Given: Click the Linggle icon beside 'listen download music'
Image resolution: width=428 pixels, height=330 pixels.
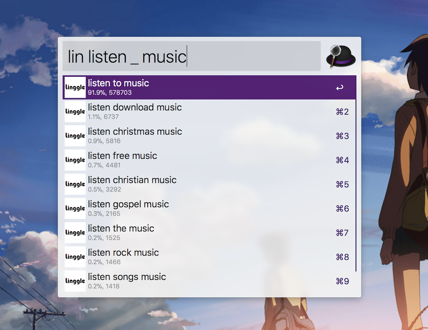Looking at the screenshot, I should tap(75, 111).
